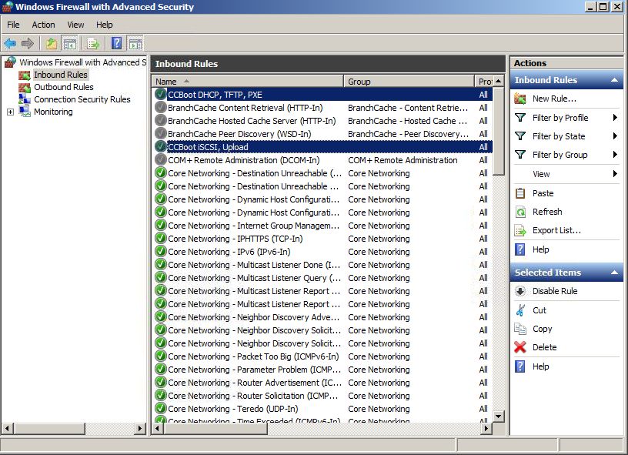Click New Rule... action link
Viewport: 628px width, 455px height.
[554, 99]
